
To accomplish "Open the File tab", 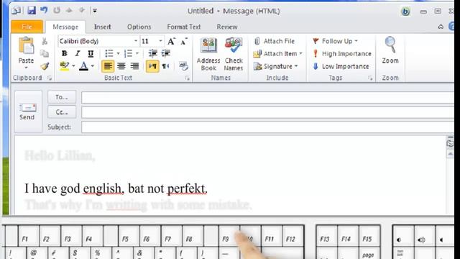I will coord(27,27).
